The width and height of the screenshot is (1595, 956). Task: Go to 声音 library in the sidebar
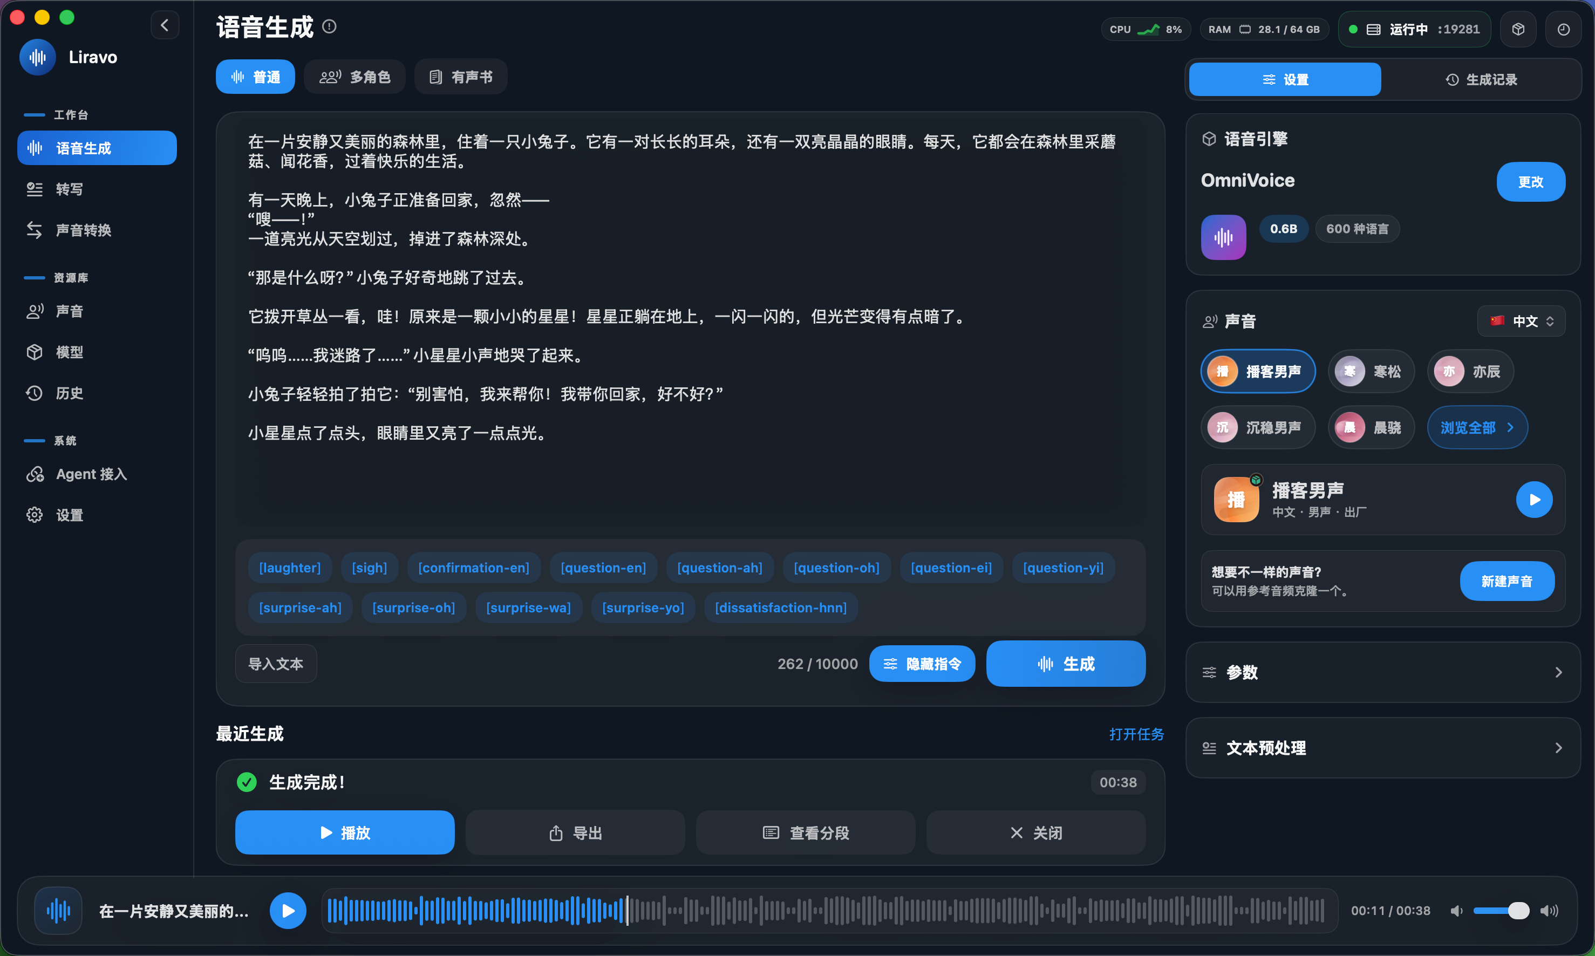[x=97, y=311]
